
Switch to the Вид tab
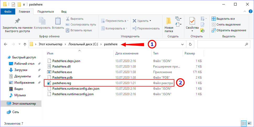[64, 12]
